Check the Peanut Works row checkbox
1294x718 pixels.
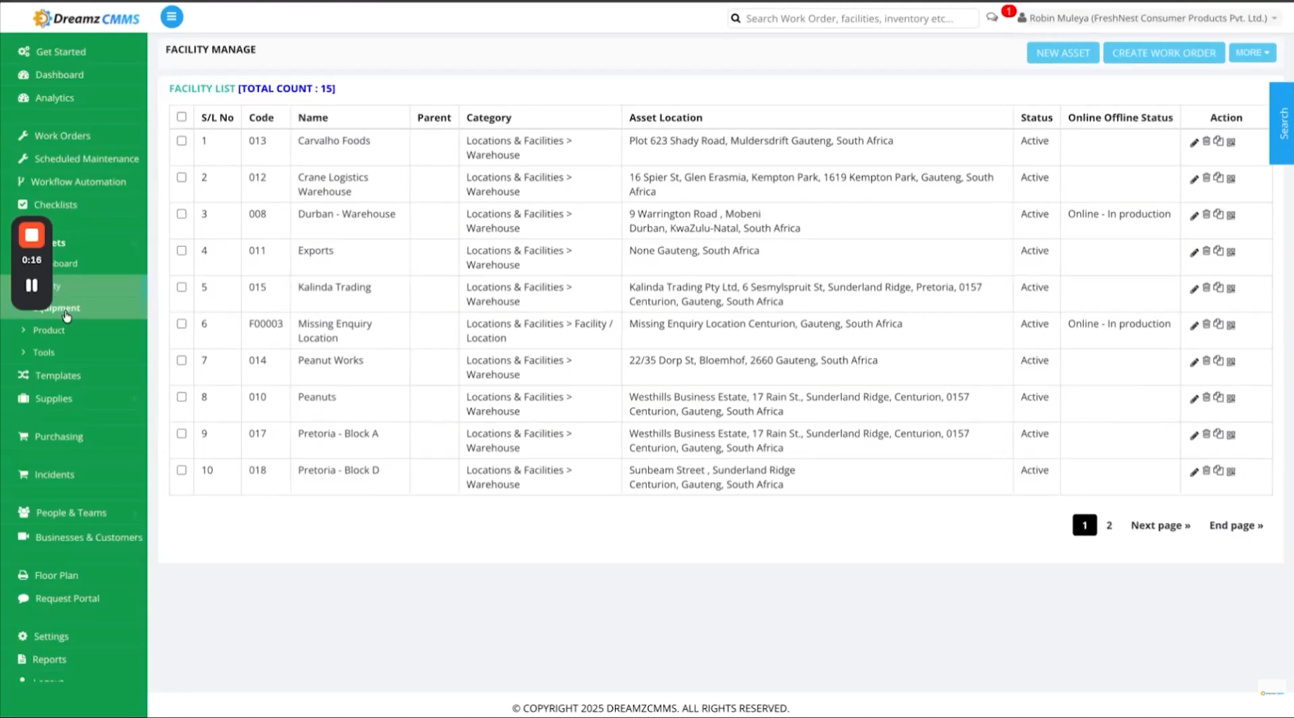click(182, 360)
